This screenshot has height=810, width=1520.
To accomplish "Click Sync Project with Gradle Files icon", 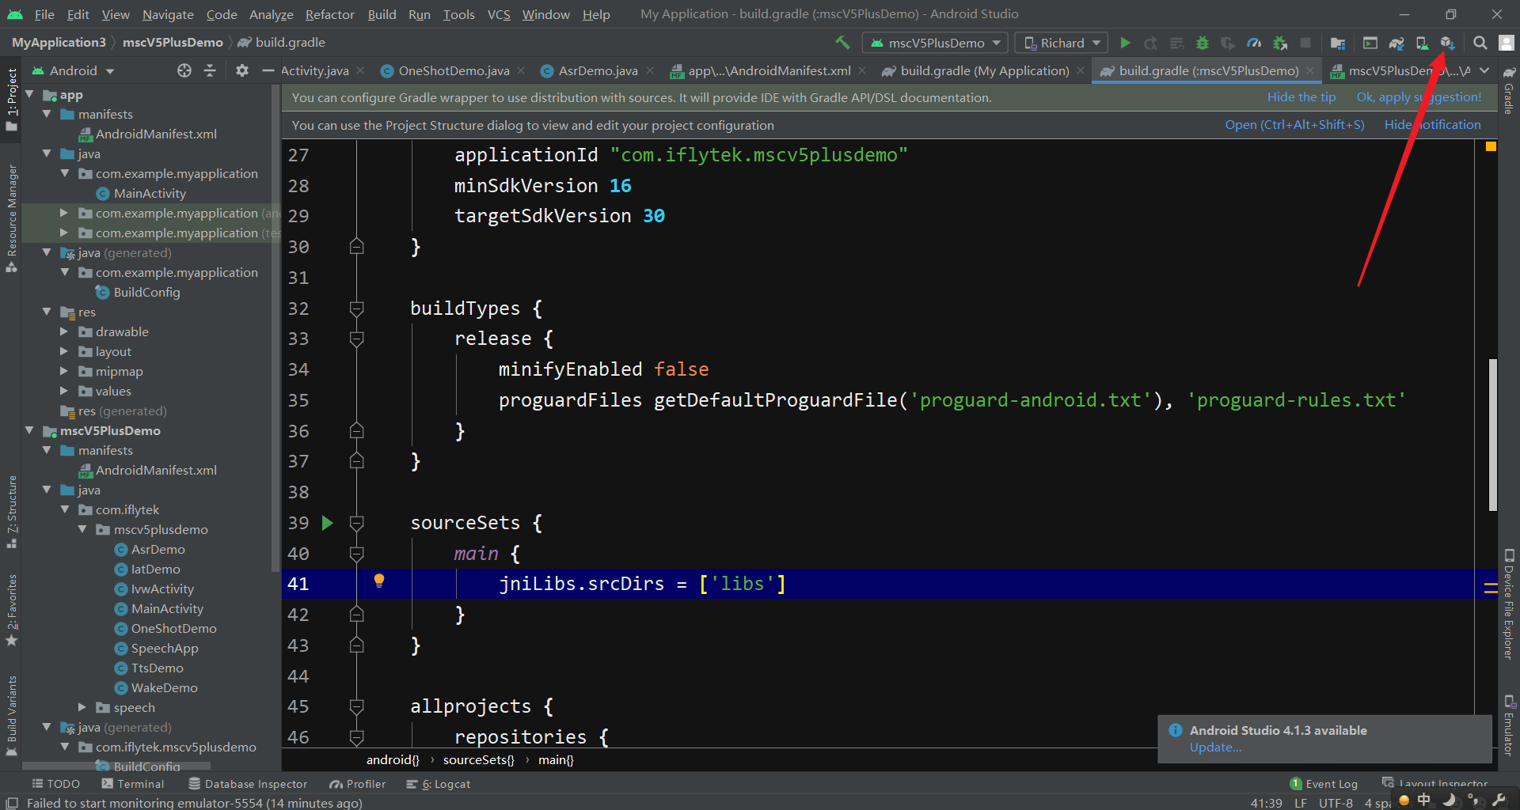I will click(1396, 43).
